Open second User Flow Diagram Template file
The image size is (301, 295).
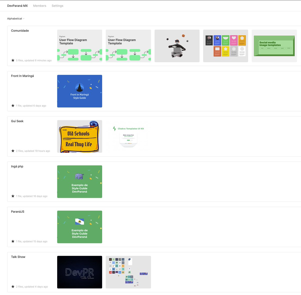tap(128, 46)
